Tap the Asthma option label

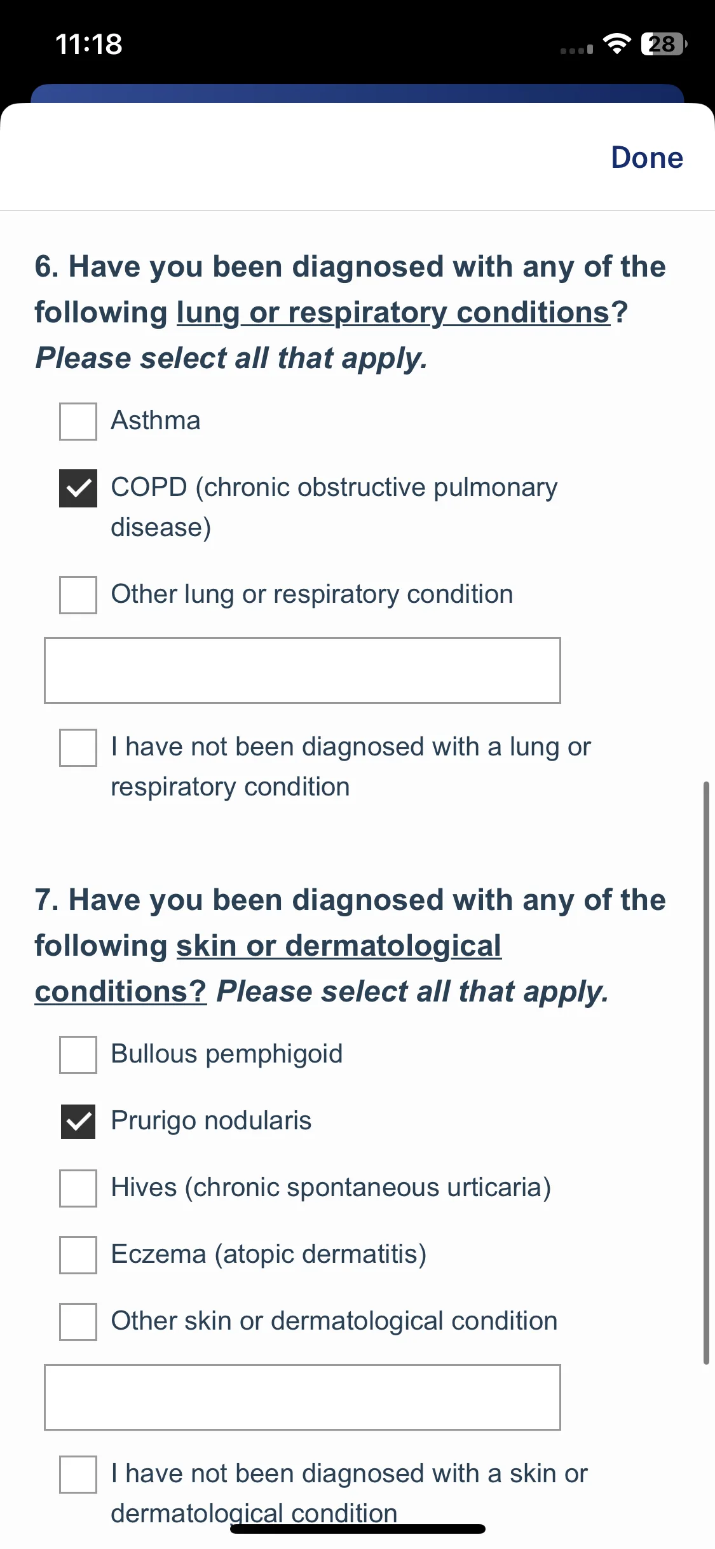point(156,420)
